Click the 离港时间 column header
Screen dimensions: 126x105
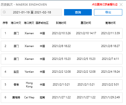coord(111,23)
